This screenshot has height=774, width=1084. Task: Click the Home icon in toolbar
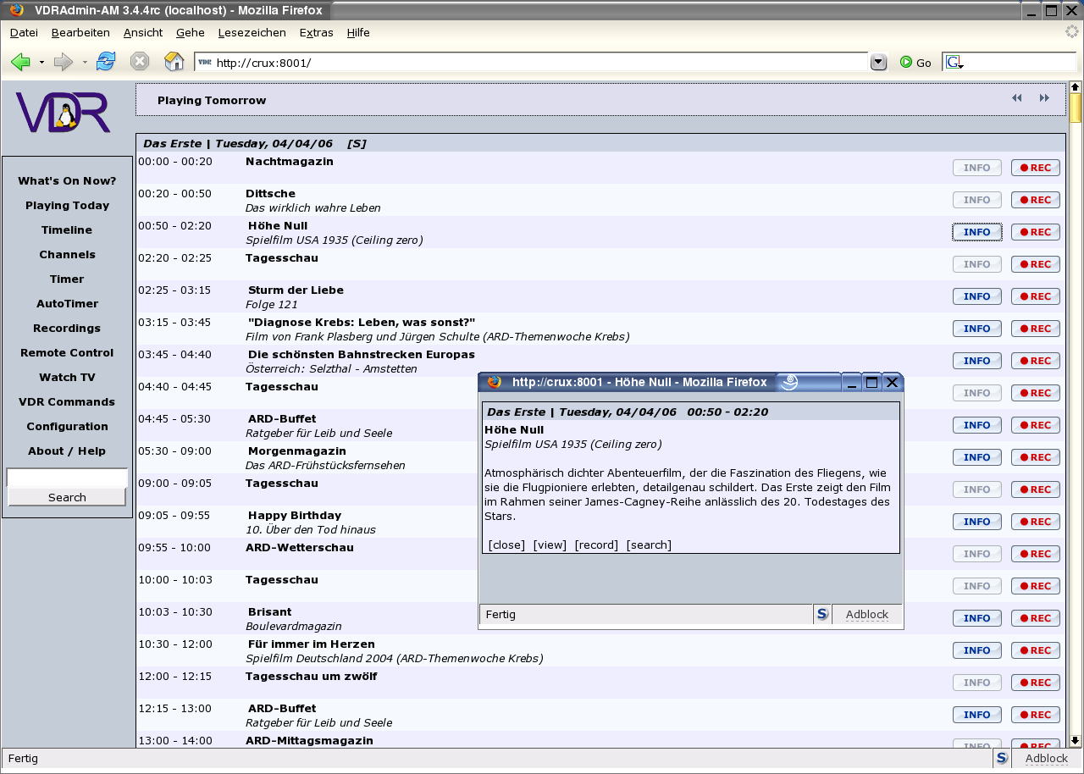click(x=174, y=62)
